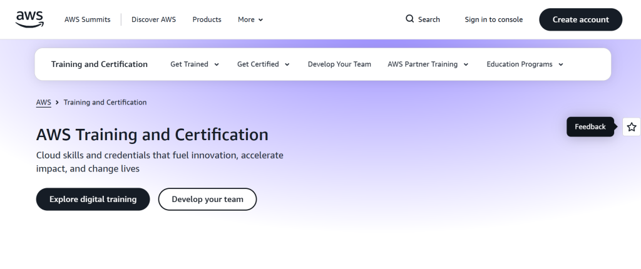641x269 pixels.
Task: Click the Cloud skills and credentials subtitle
Action: (160, 162)
